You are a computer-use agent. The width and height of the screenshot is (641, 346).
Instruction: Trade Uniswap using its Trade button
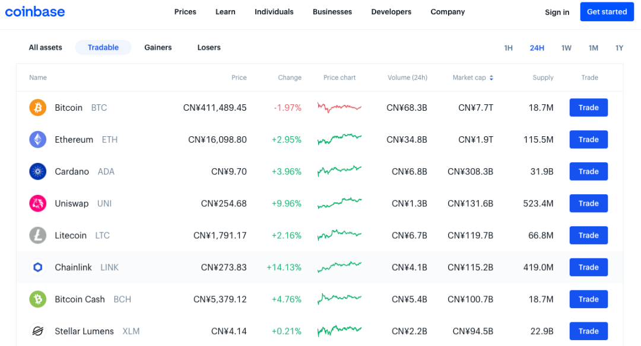coord(589,203)
